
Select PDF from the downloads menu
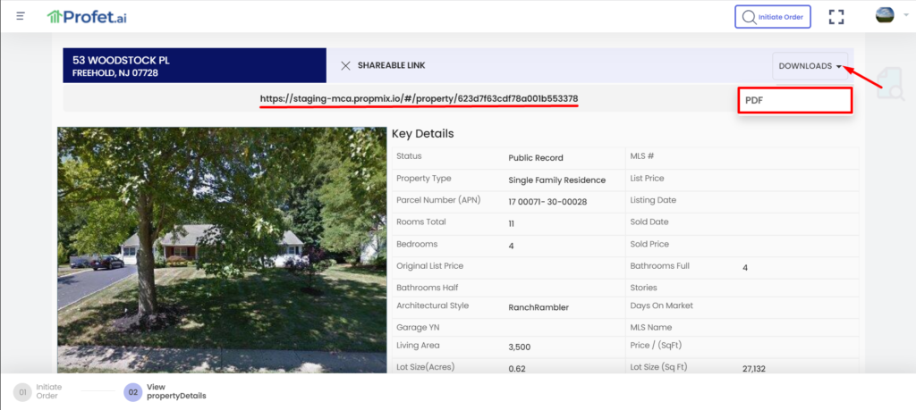[793, 100]
